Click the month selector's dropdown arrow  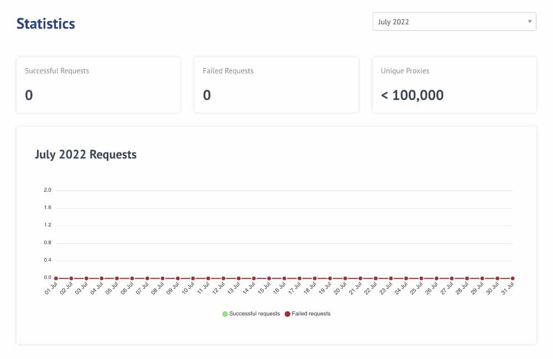530,22
